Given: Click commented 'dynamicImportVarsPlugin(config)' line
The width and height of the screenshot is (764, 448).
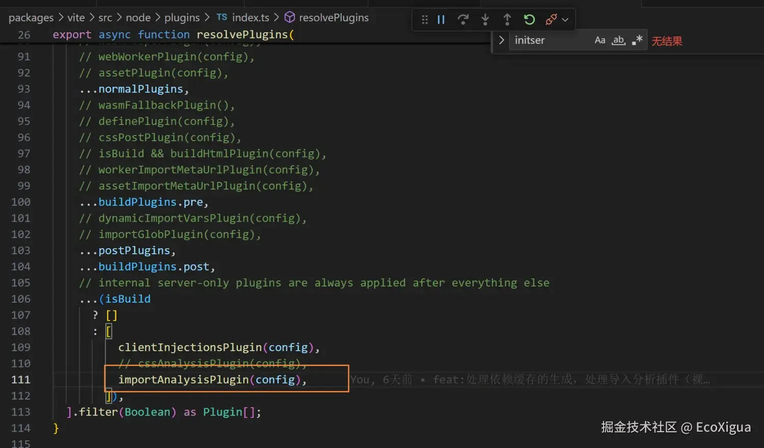Looking at the screenshot, I should click(x=193, y=219).
